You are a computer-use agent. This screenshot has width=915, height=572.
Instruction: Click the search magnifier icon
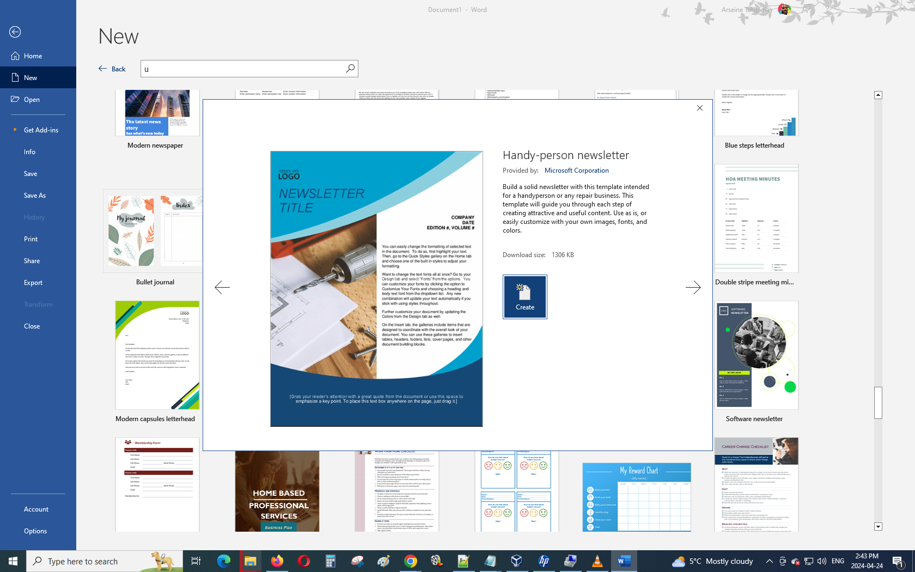pyautogui.click(x=350, y=69)
